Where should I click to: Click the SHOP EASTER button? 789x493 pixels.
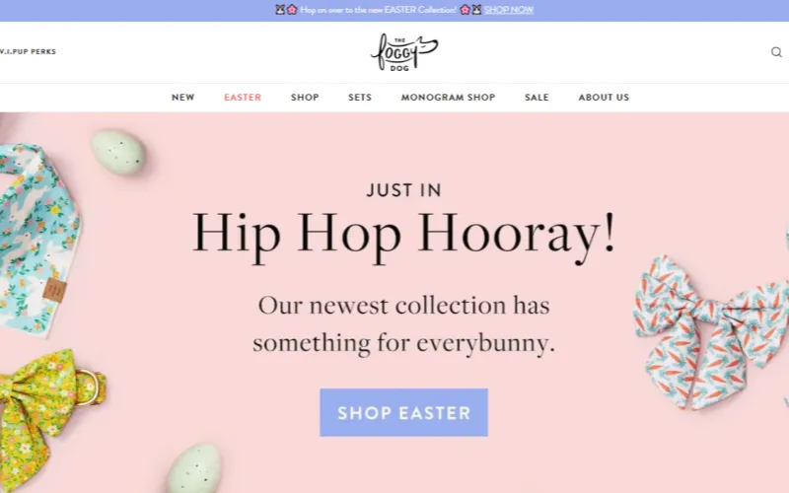pyautogui.click(x=403, y=412)
